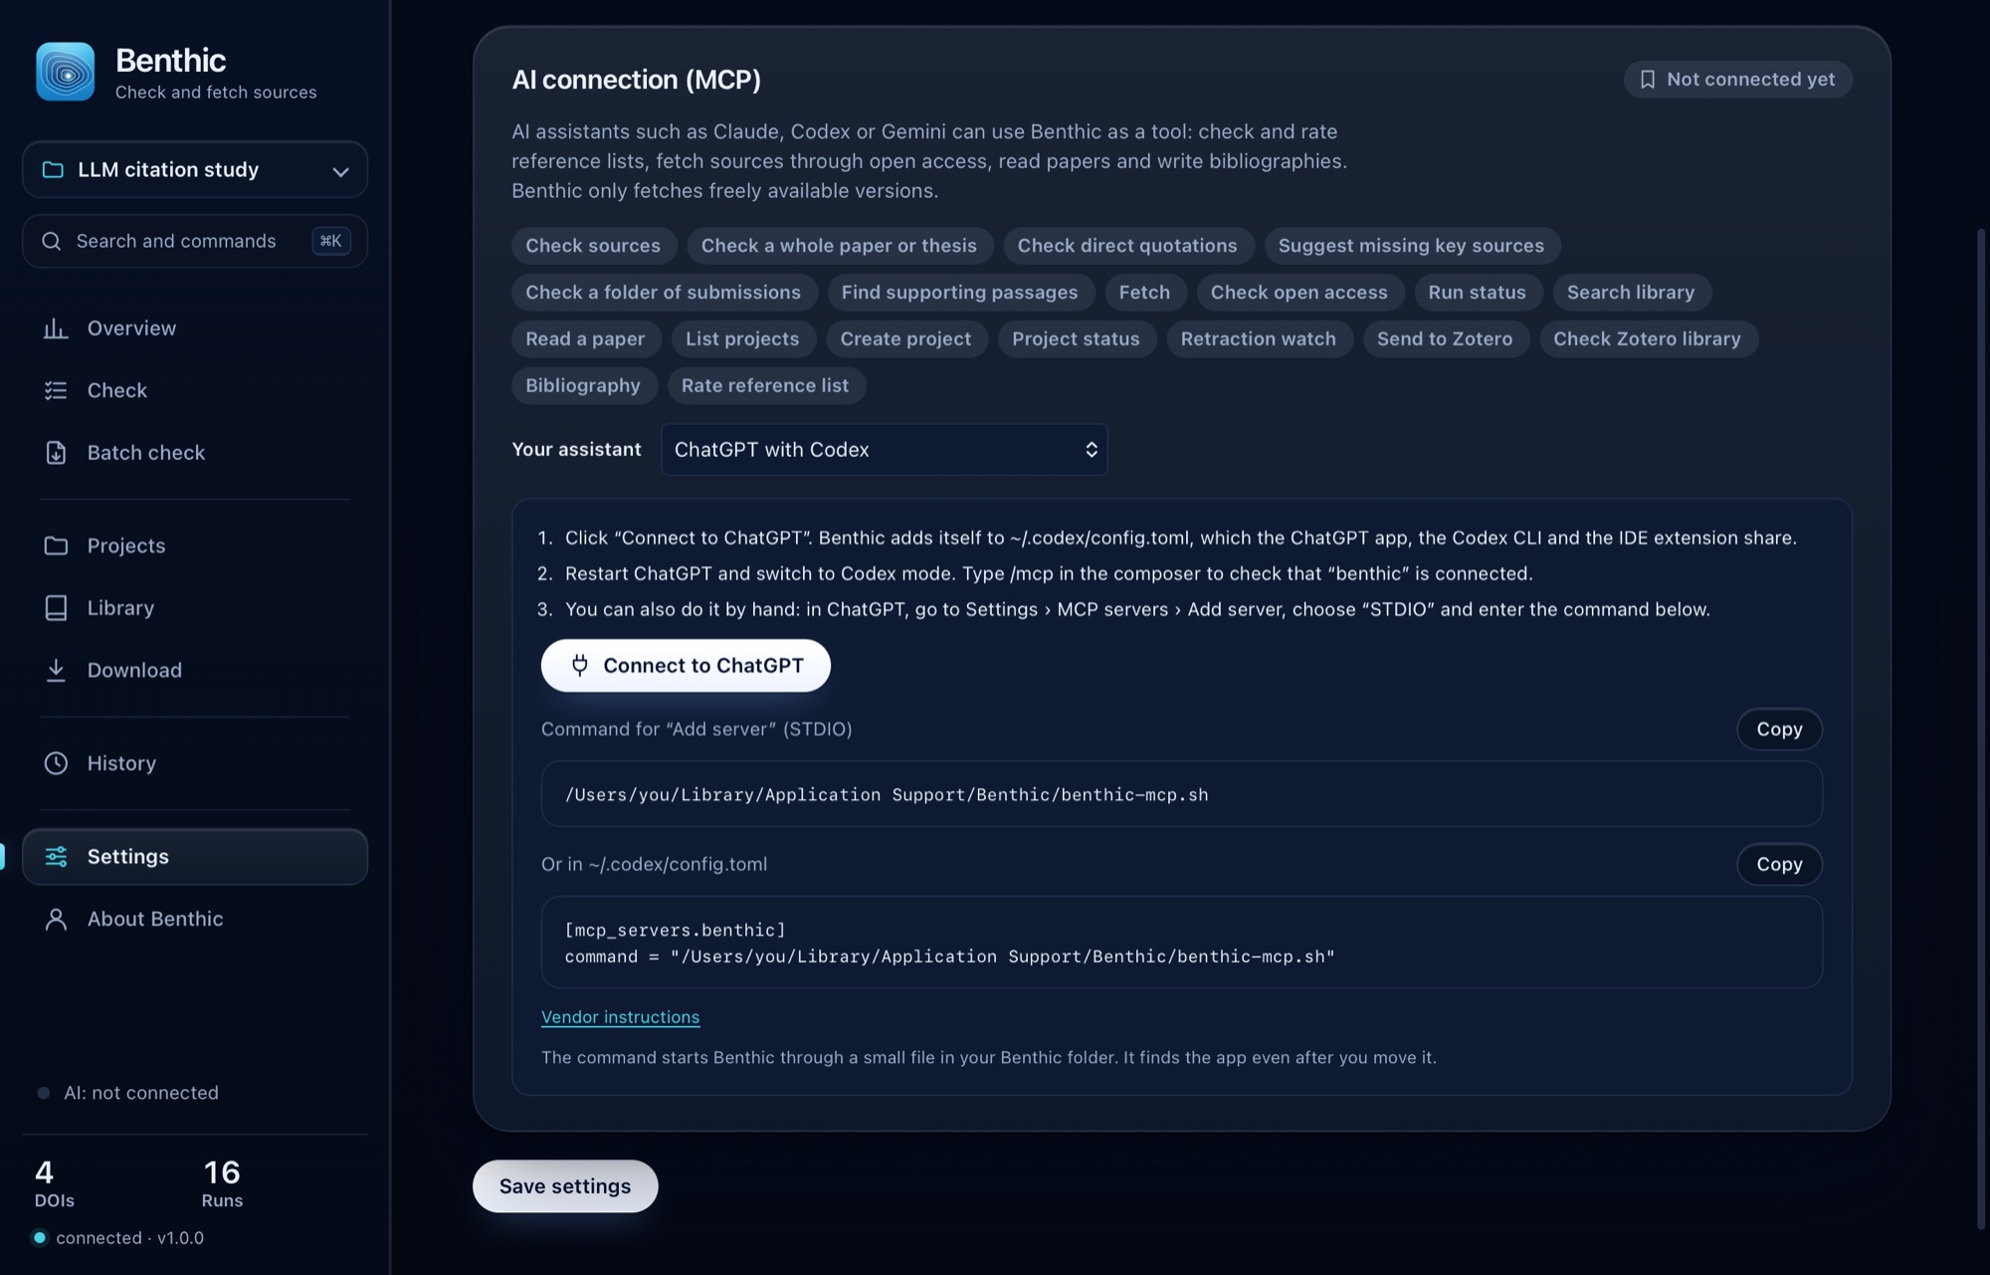
Task: Open About Benthic
Action: [x=195, y=919]
